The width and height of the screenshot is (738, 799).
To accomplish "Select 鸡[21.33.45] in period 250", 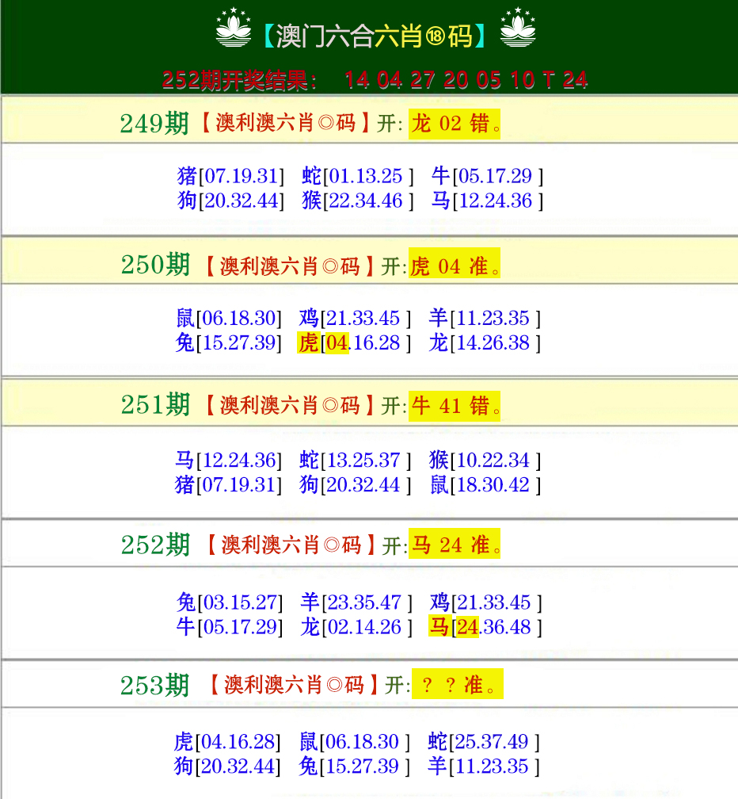I will point(355,318).
